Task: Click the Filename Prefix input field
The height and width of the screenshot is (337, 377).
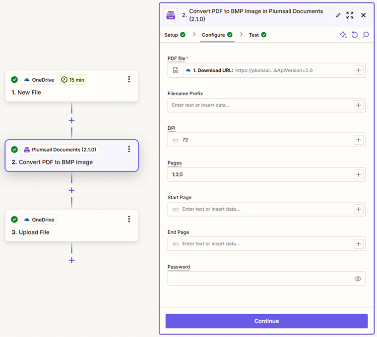Action: click(266, 105)
